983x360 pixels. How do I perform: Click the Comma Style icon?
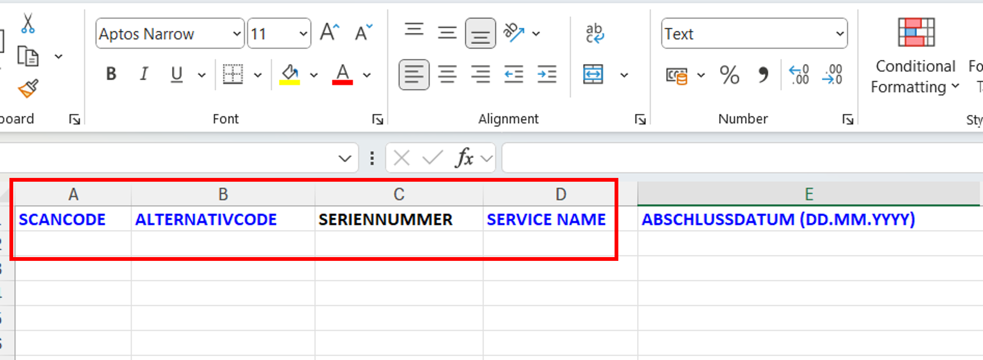coord(763,75)
